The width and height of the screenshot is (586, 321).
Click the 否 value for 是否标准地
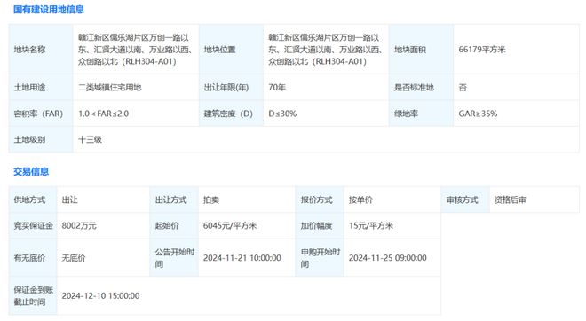[463, 88]
